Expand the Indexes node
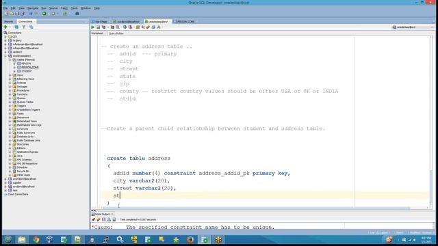 tap(10, 83)
